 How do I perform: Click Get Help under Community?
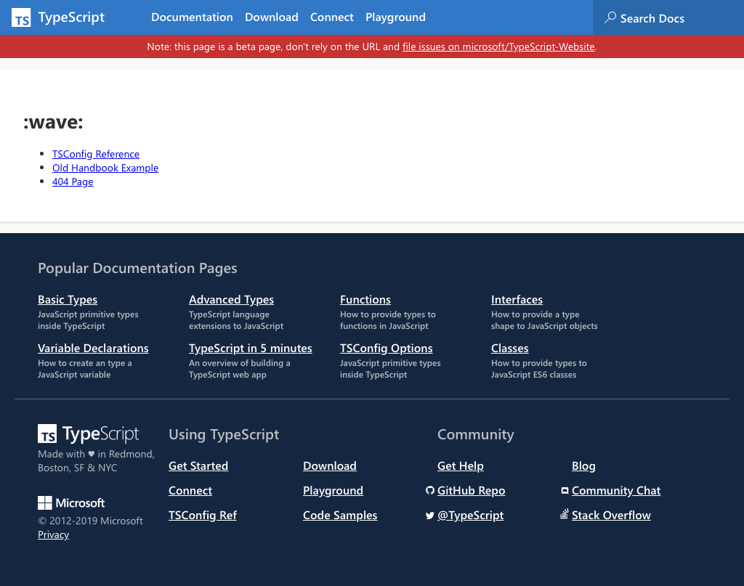pyautogui.click(x=460, y=466)
